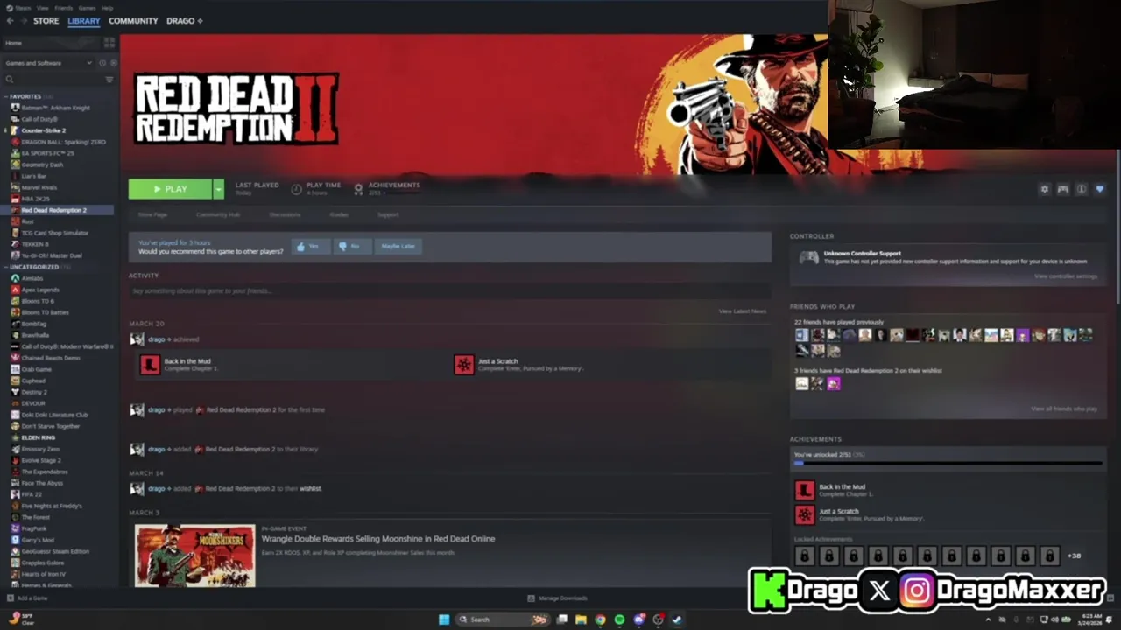Go back with the navigation arrow
1121x630 pixels.
pyautogui.click(x=10, y=21)
